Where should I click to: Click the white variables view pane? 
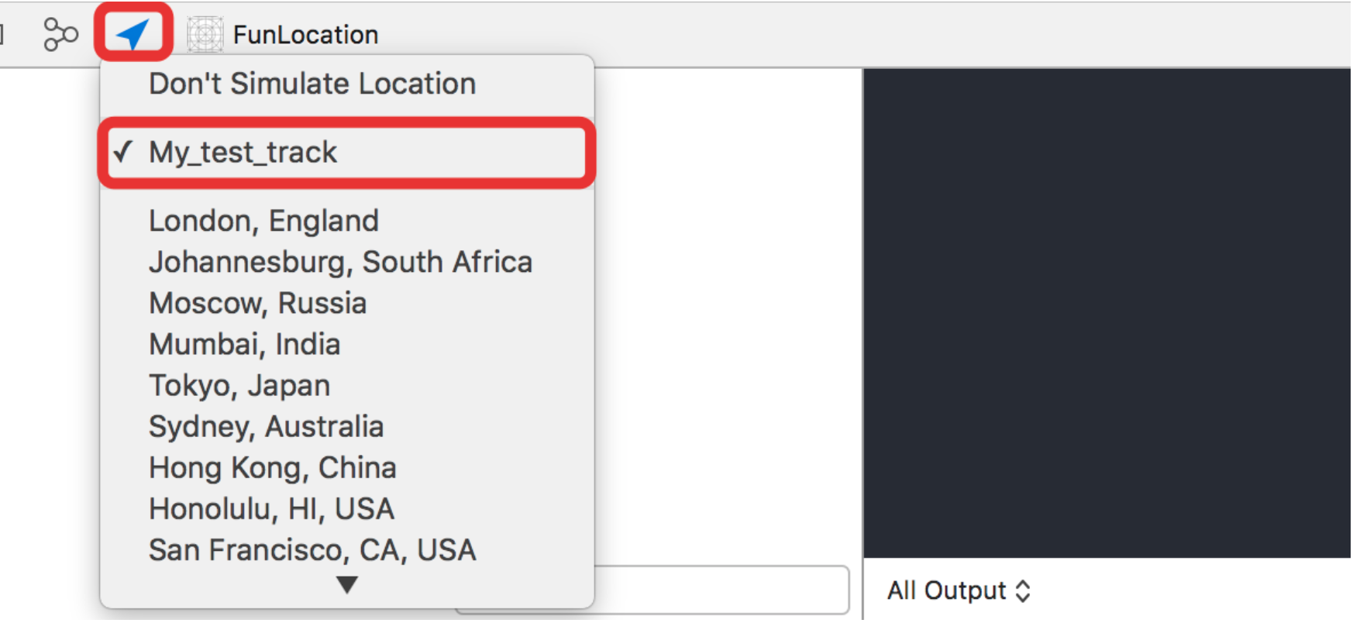(x=728, y=310)
